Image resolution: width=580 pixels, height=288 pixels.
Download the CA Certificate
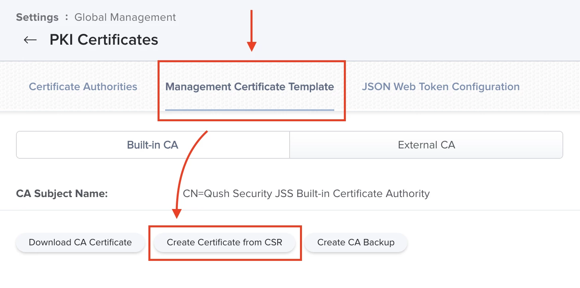(x=80, y=243)
